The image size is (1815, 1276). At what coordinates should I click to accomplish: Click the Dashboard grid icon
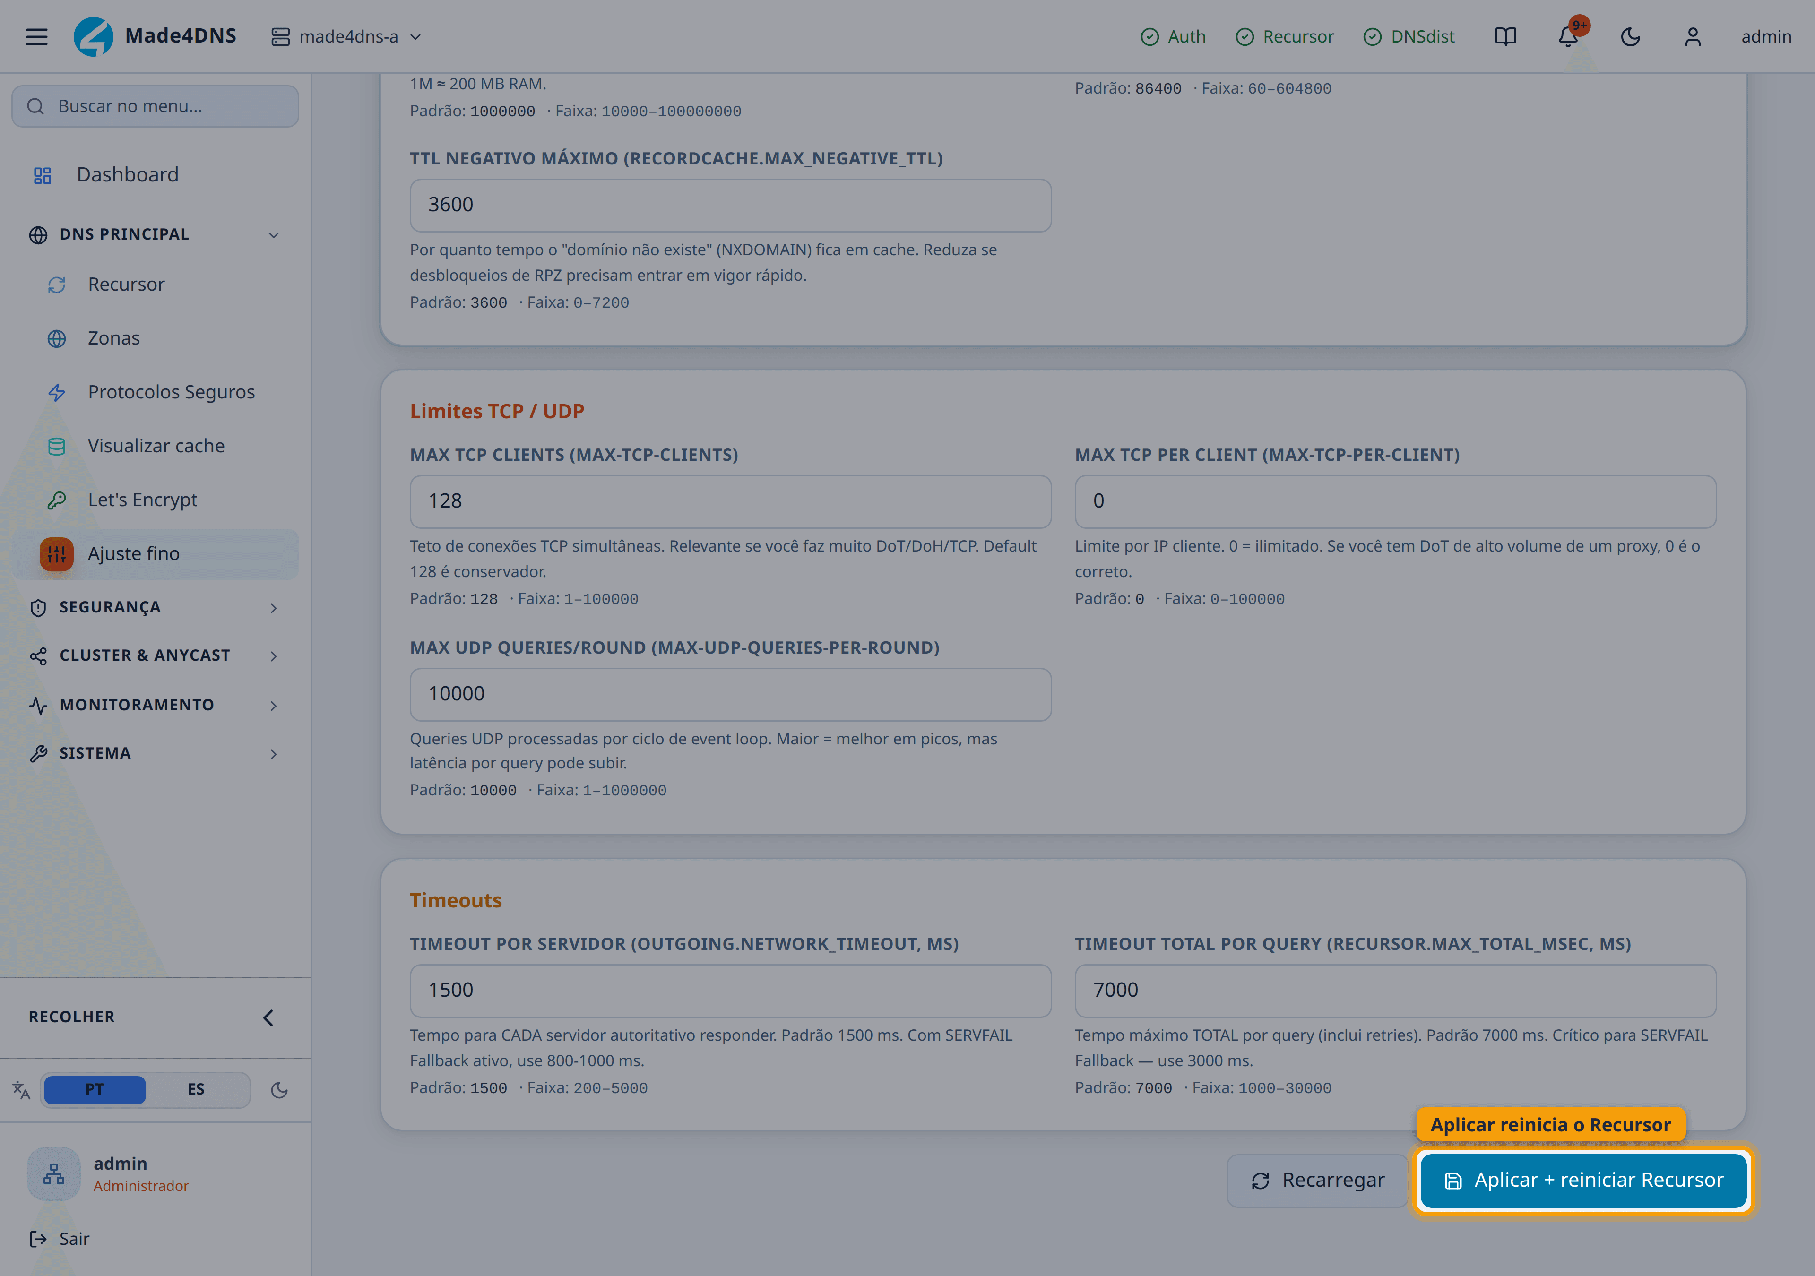coord(43,175)
